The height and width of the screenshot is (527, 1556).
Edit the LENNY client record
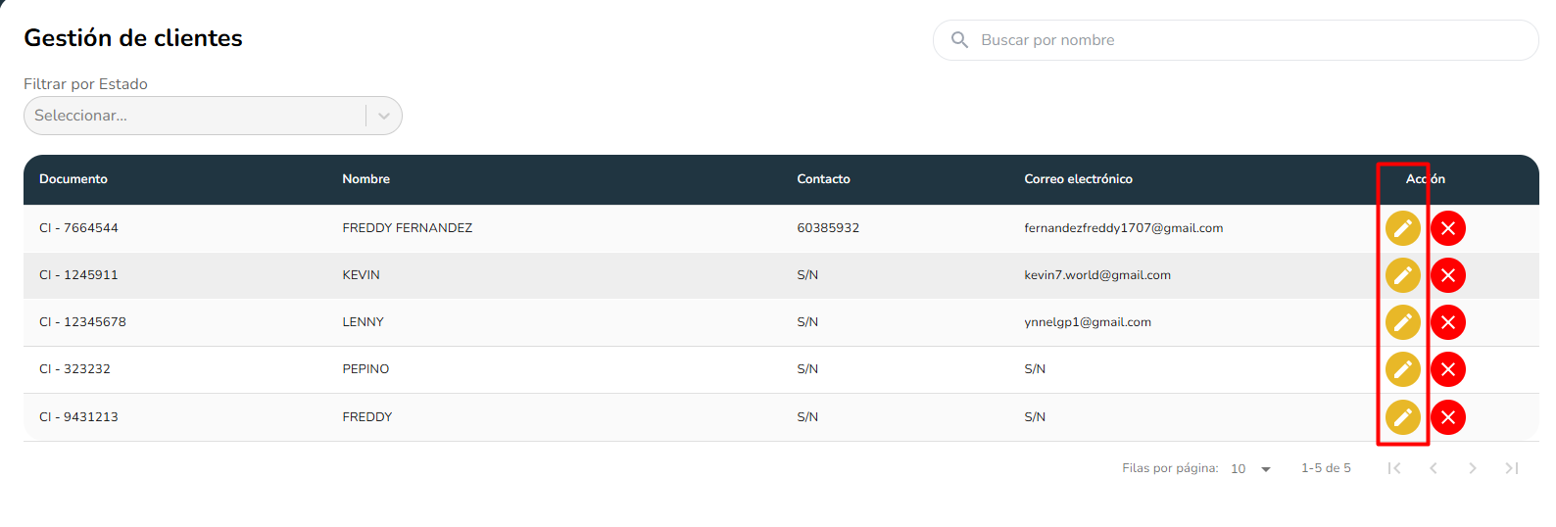click(x=1402, y=322)
